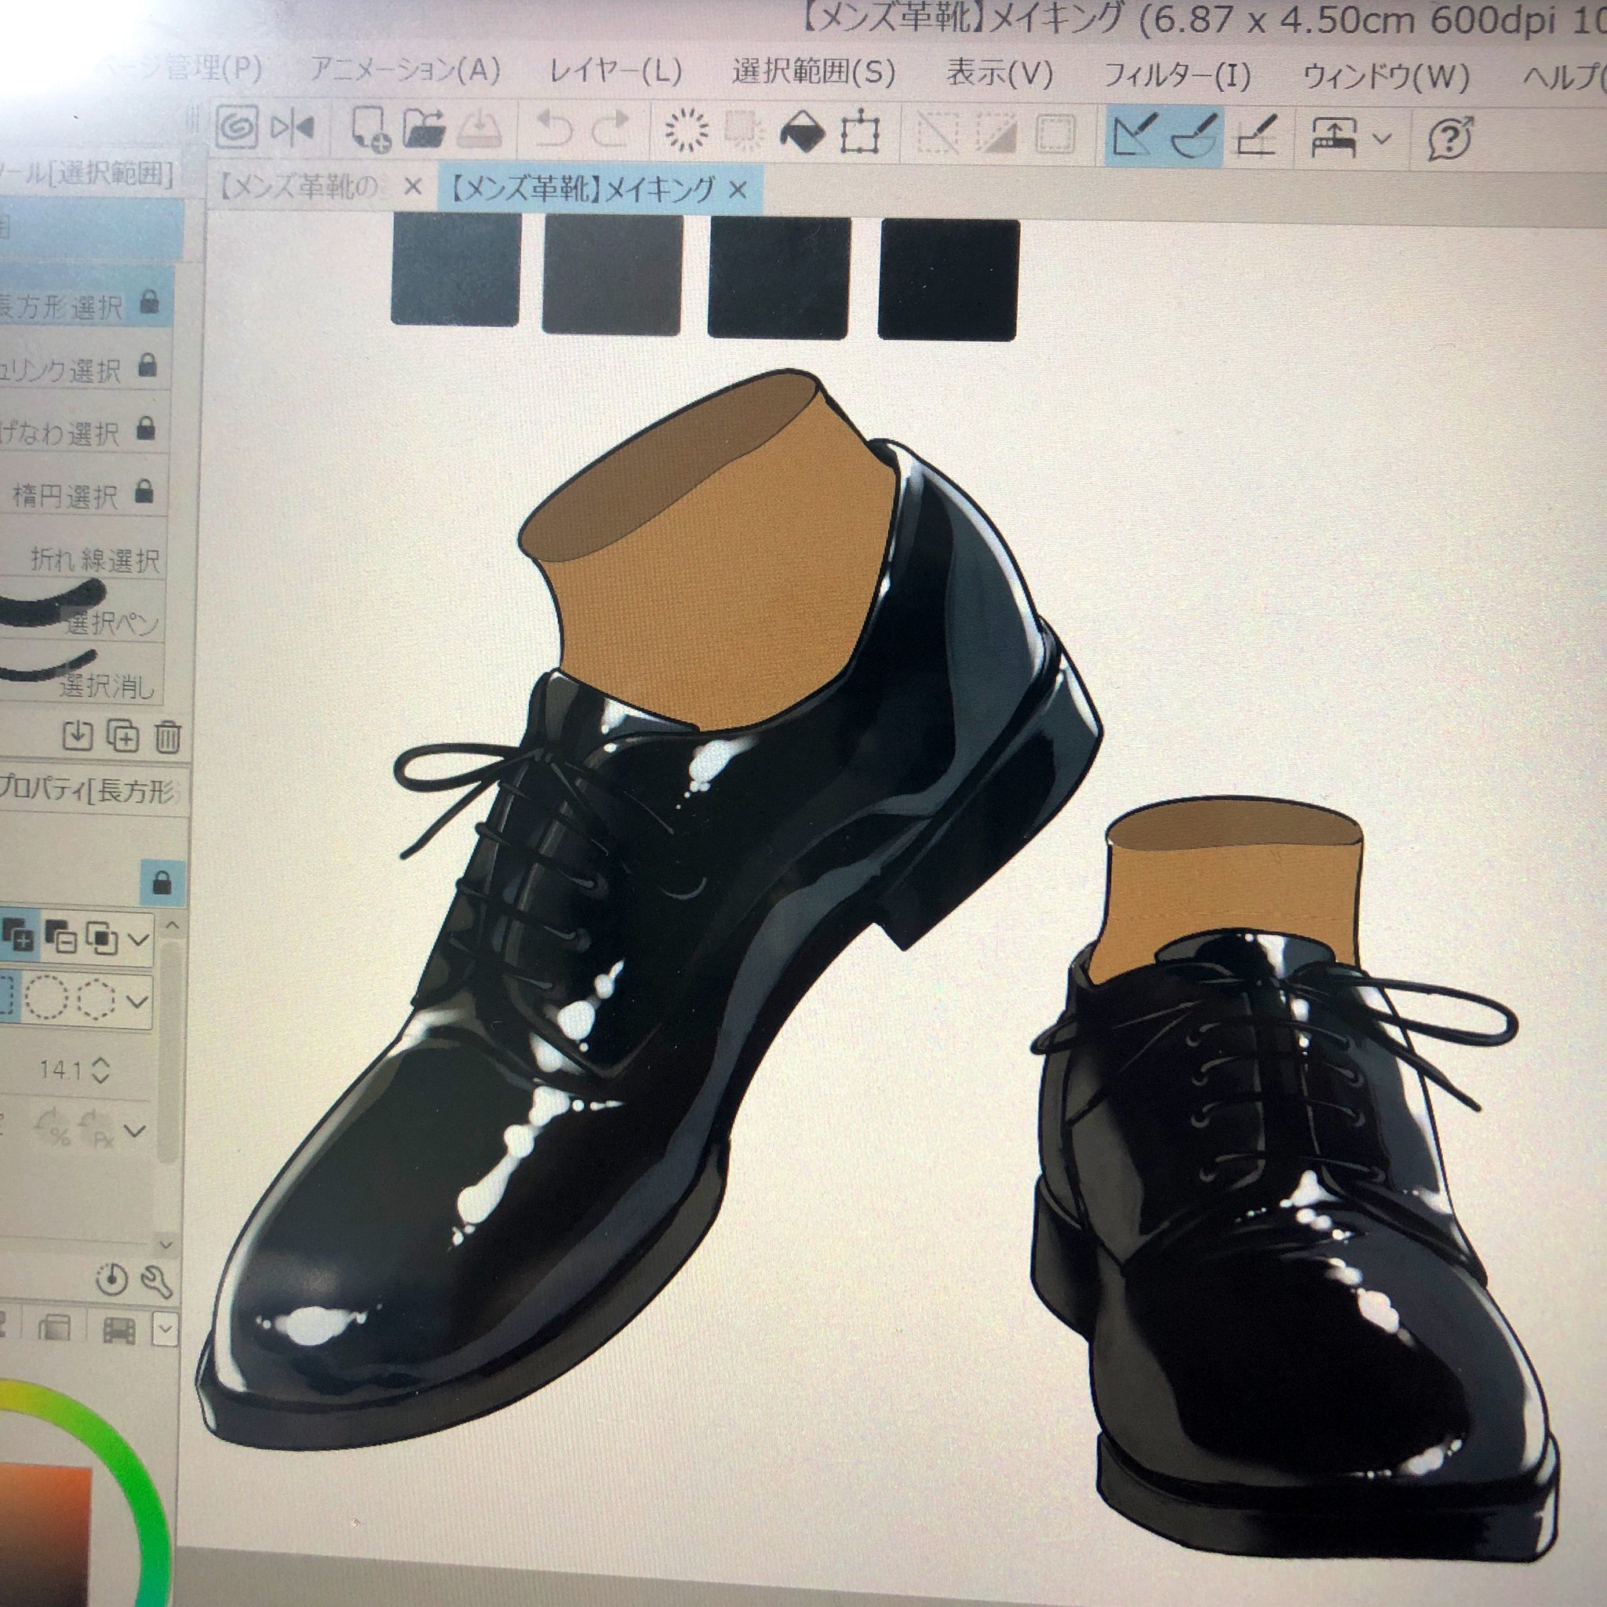Select the Select from Selection intersect icon
Image resolution: width=1607 pixels, height=1607 pixels.
(x=103, y=940)
